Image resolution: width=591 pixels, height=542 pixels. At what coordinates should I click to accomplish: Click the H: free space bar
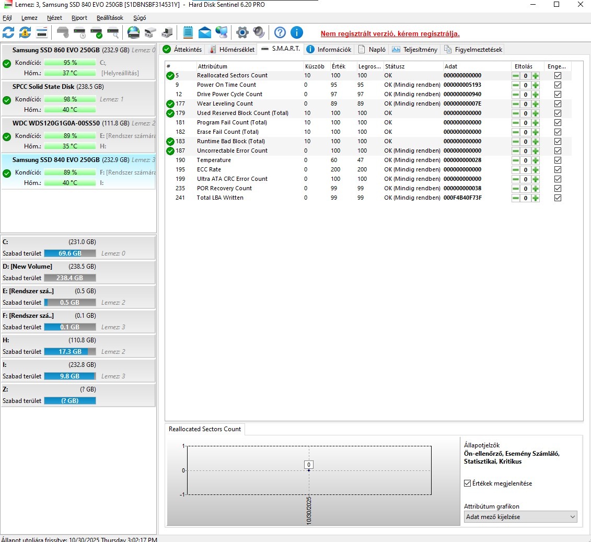69,351
